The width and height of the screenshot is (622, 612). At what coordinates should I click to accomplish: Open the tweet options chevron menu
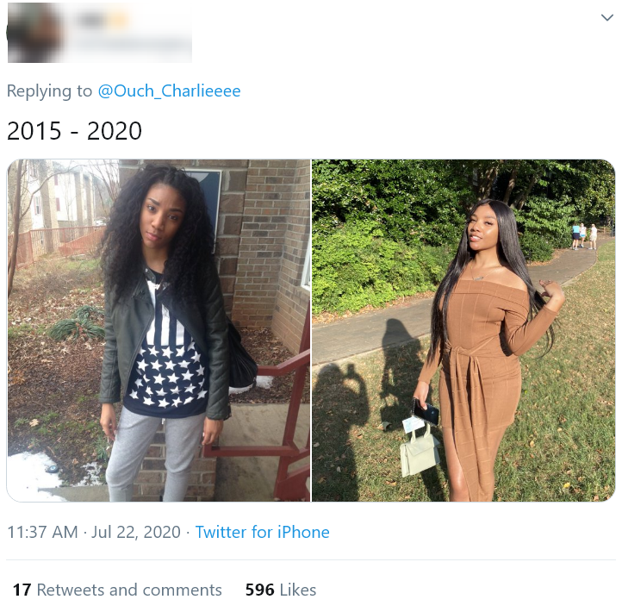[x=607, y=17]
